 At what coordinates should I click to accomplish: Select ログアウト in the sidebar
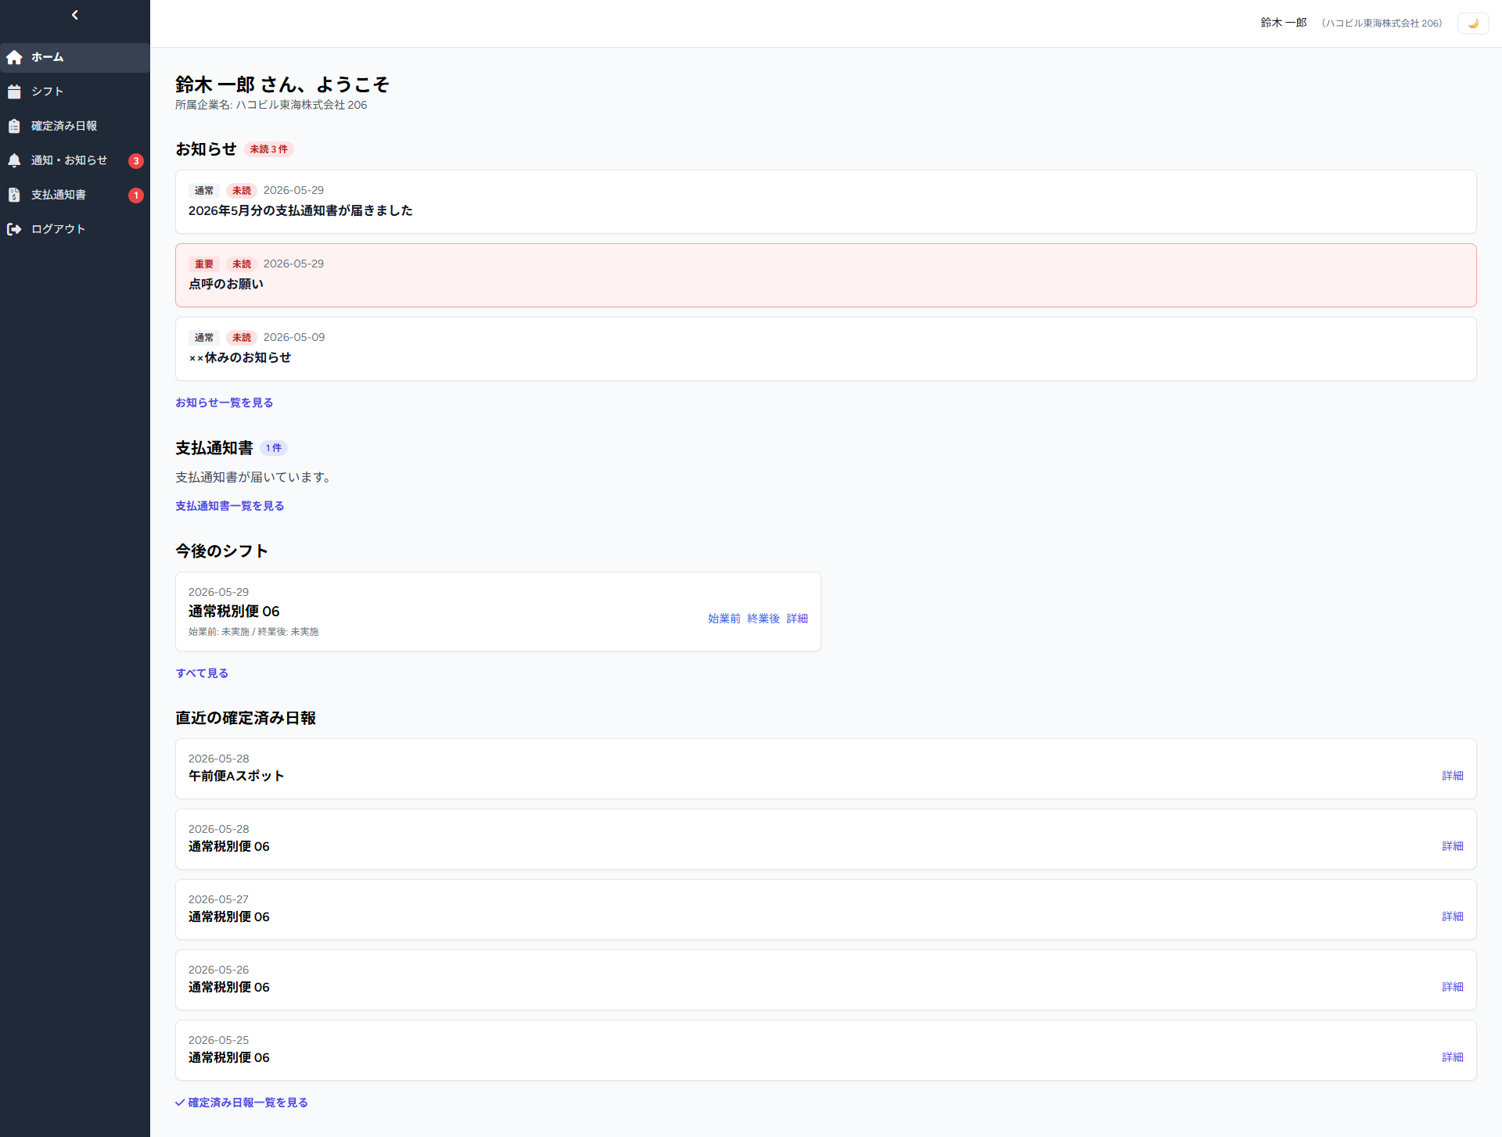point(75,229)
